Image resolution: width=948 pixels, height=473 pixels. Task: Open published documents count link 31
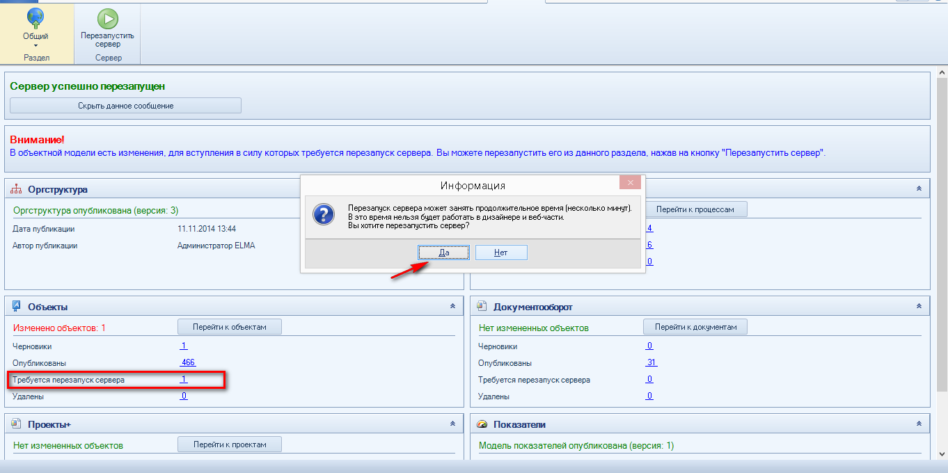coord(651,362)
